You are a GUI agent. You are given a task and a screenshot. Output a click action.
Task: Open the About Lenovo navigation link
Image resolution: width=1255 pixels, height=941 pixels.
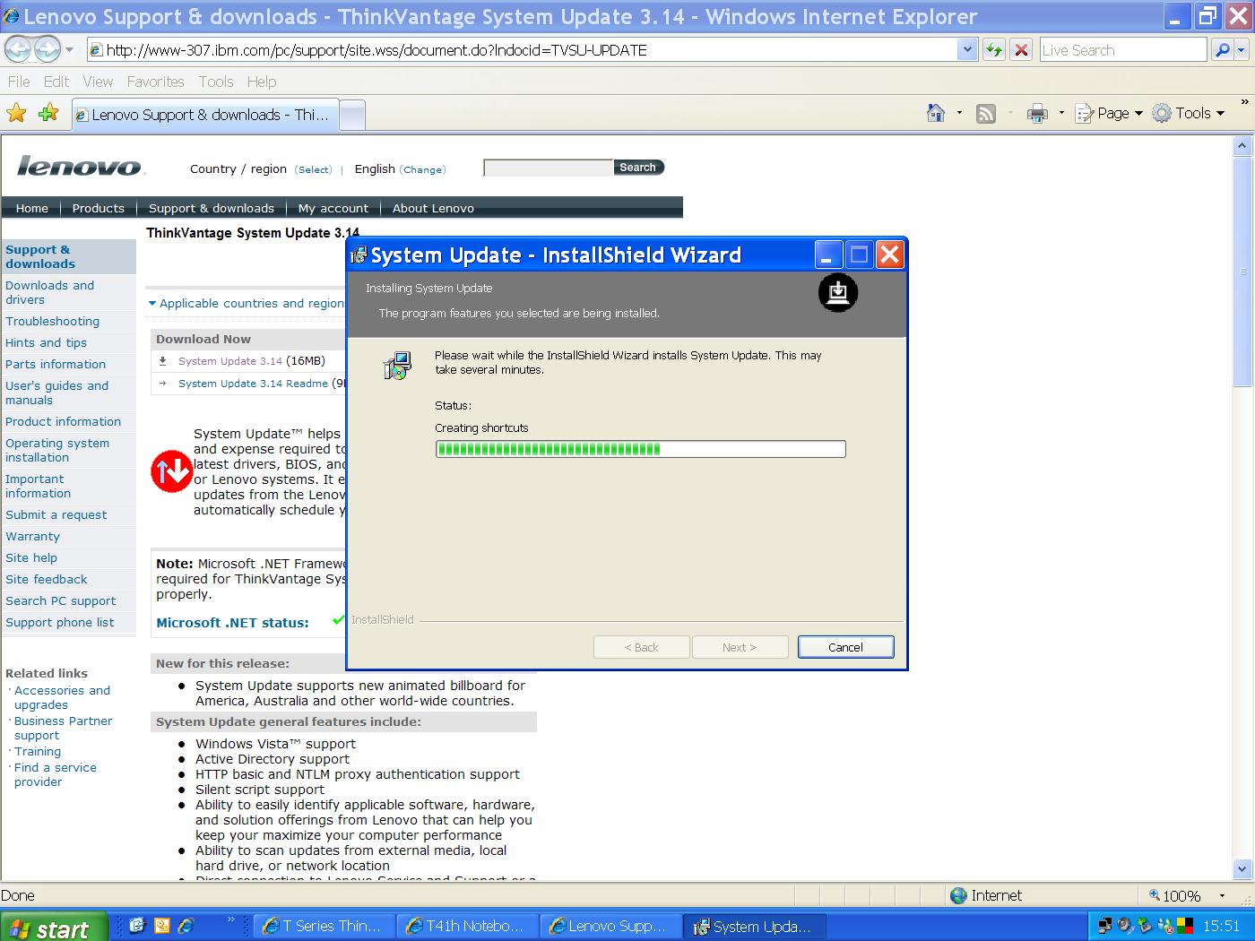pos(433,208)
